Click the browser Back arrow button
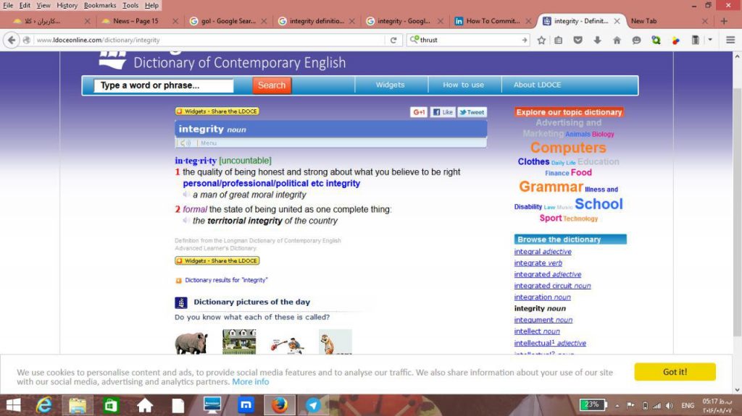742x416 pixels. click(12, 41)
